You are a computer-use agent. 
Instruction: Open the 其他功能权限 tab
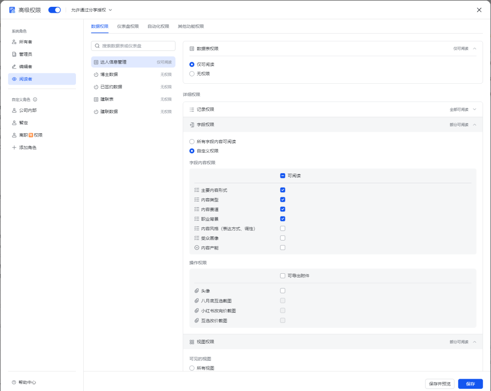190,26
